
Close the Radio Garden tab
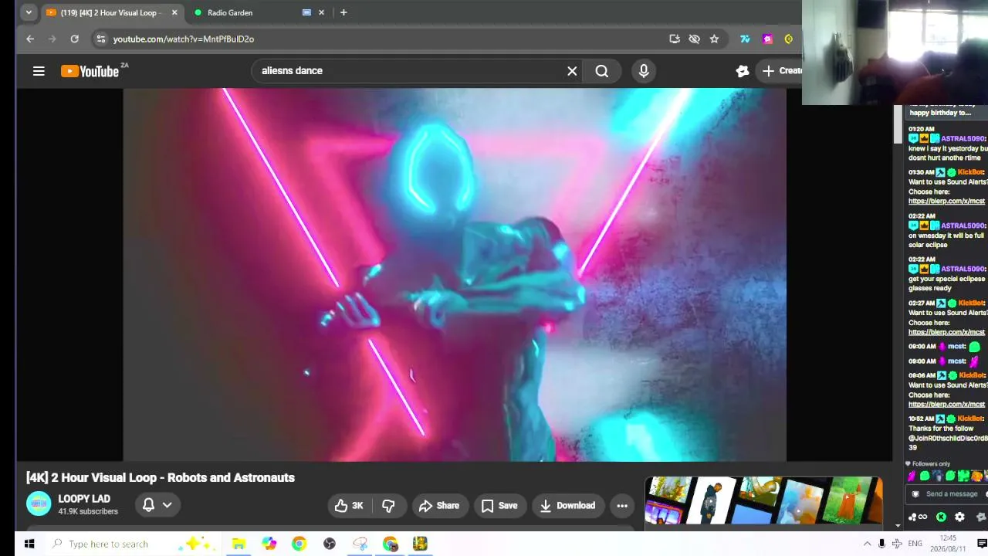pos(321,12)
